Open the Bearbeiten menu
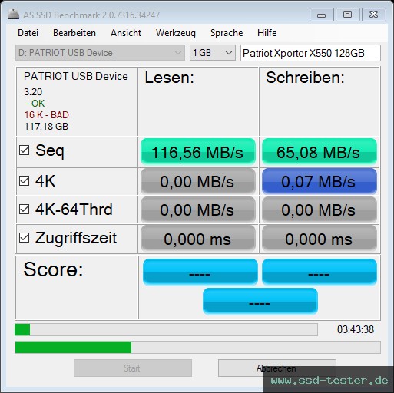 tap(74, 33)
